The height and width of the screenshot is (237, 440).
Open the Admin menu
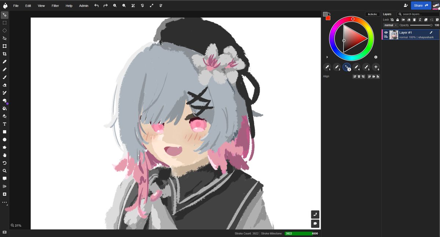tap(84, 6)
